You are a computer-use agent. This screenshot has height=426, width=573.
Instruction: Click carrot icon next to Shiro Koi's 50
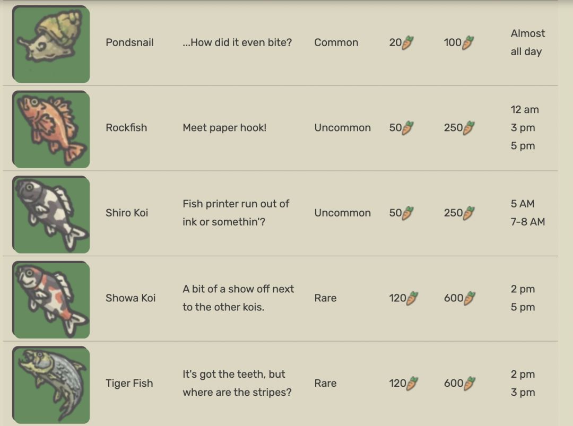407,213
